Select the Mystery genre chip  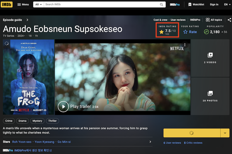pyautogui.click(x=37, y=121)
